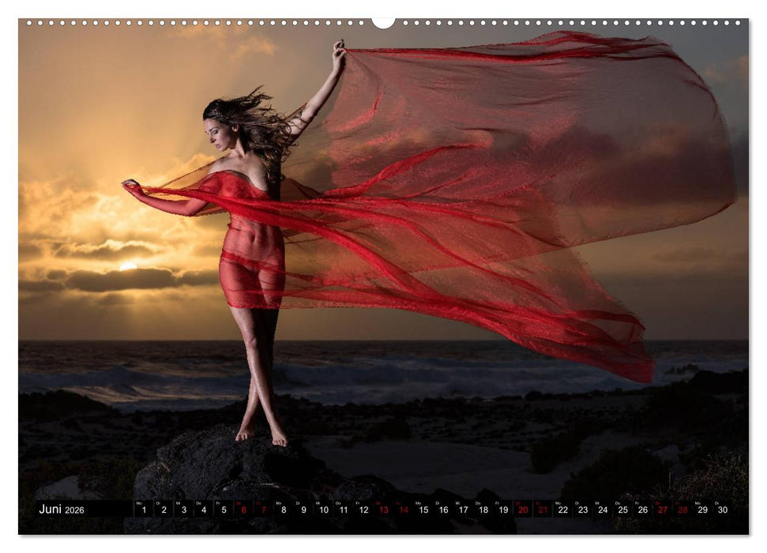Select Sunday the 7th on the date bar
The width and height of the screenshot is (767, 553).
point(263,510)
